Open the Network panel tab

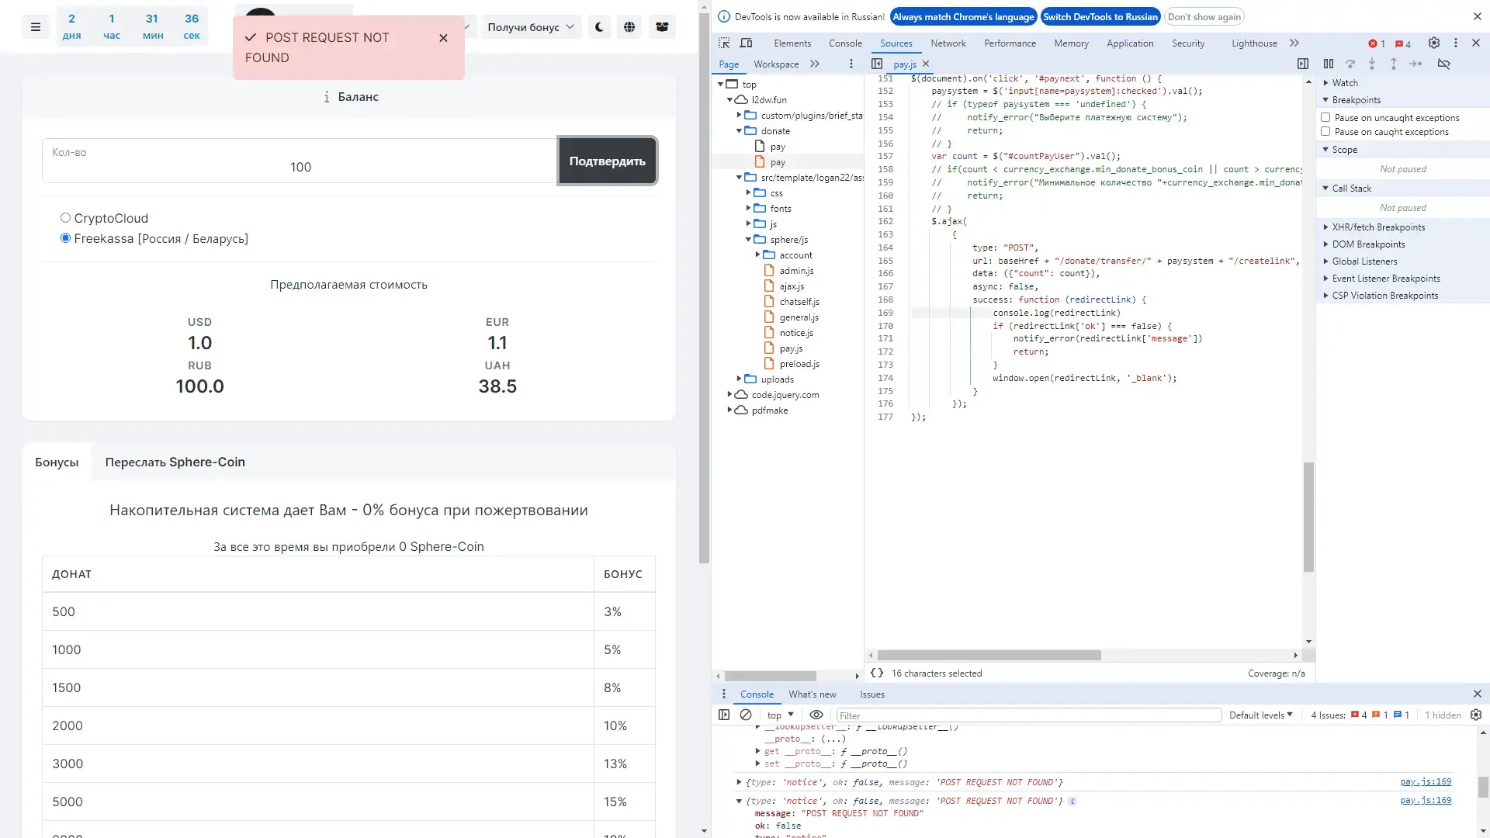[948, 43]
